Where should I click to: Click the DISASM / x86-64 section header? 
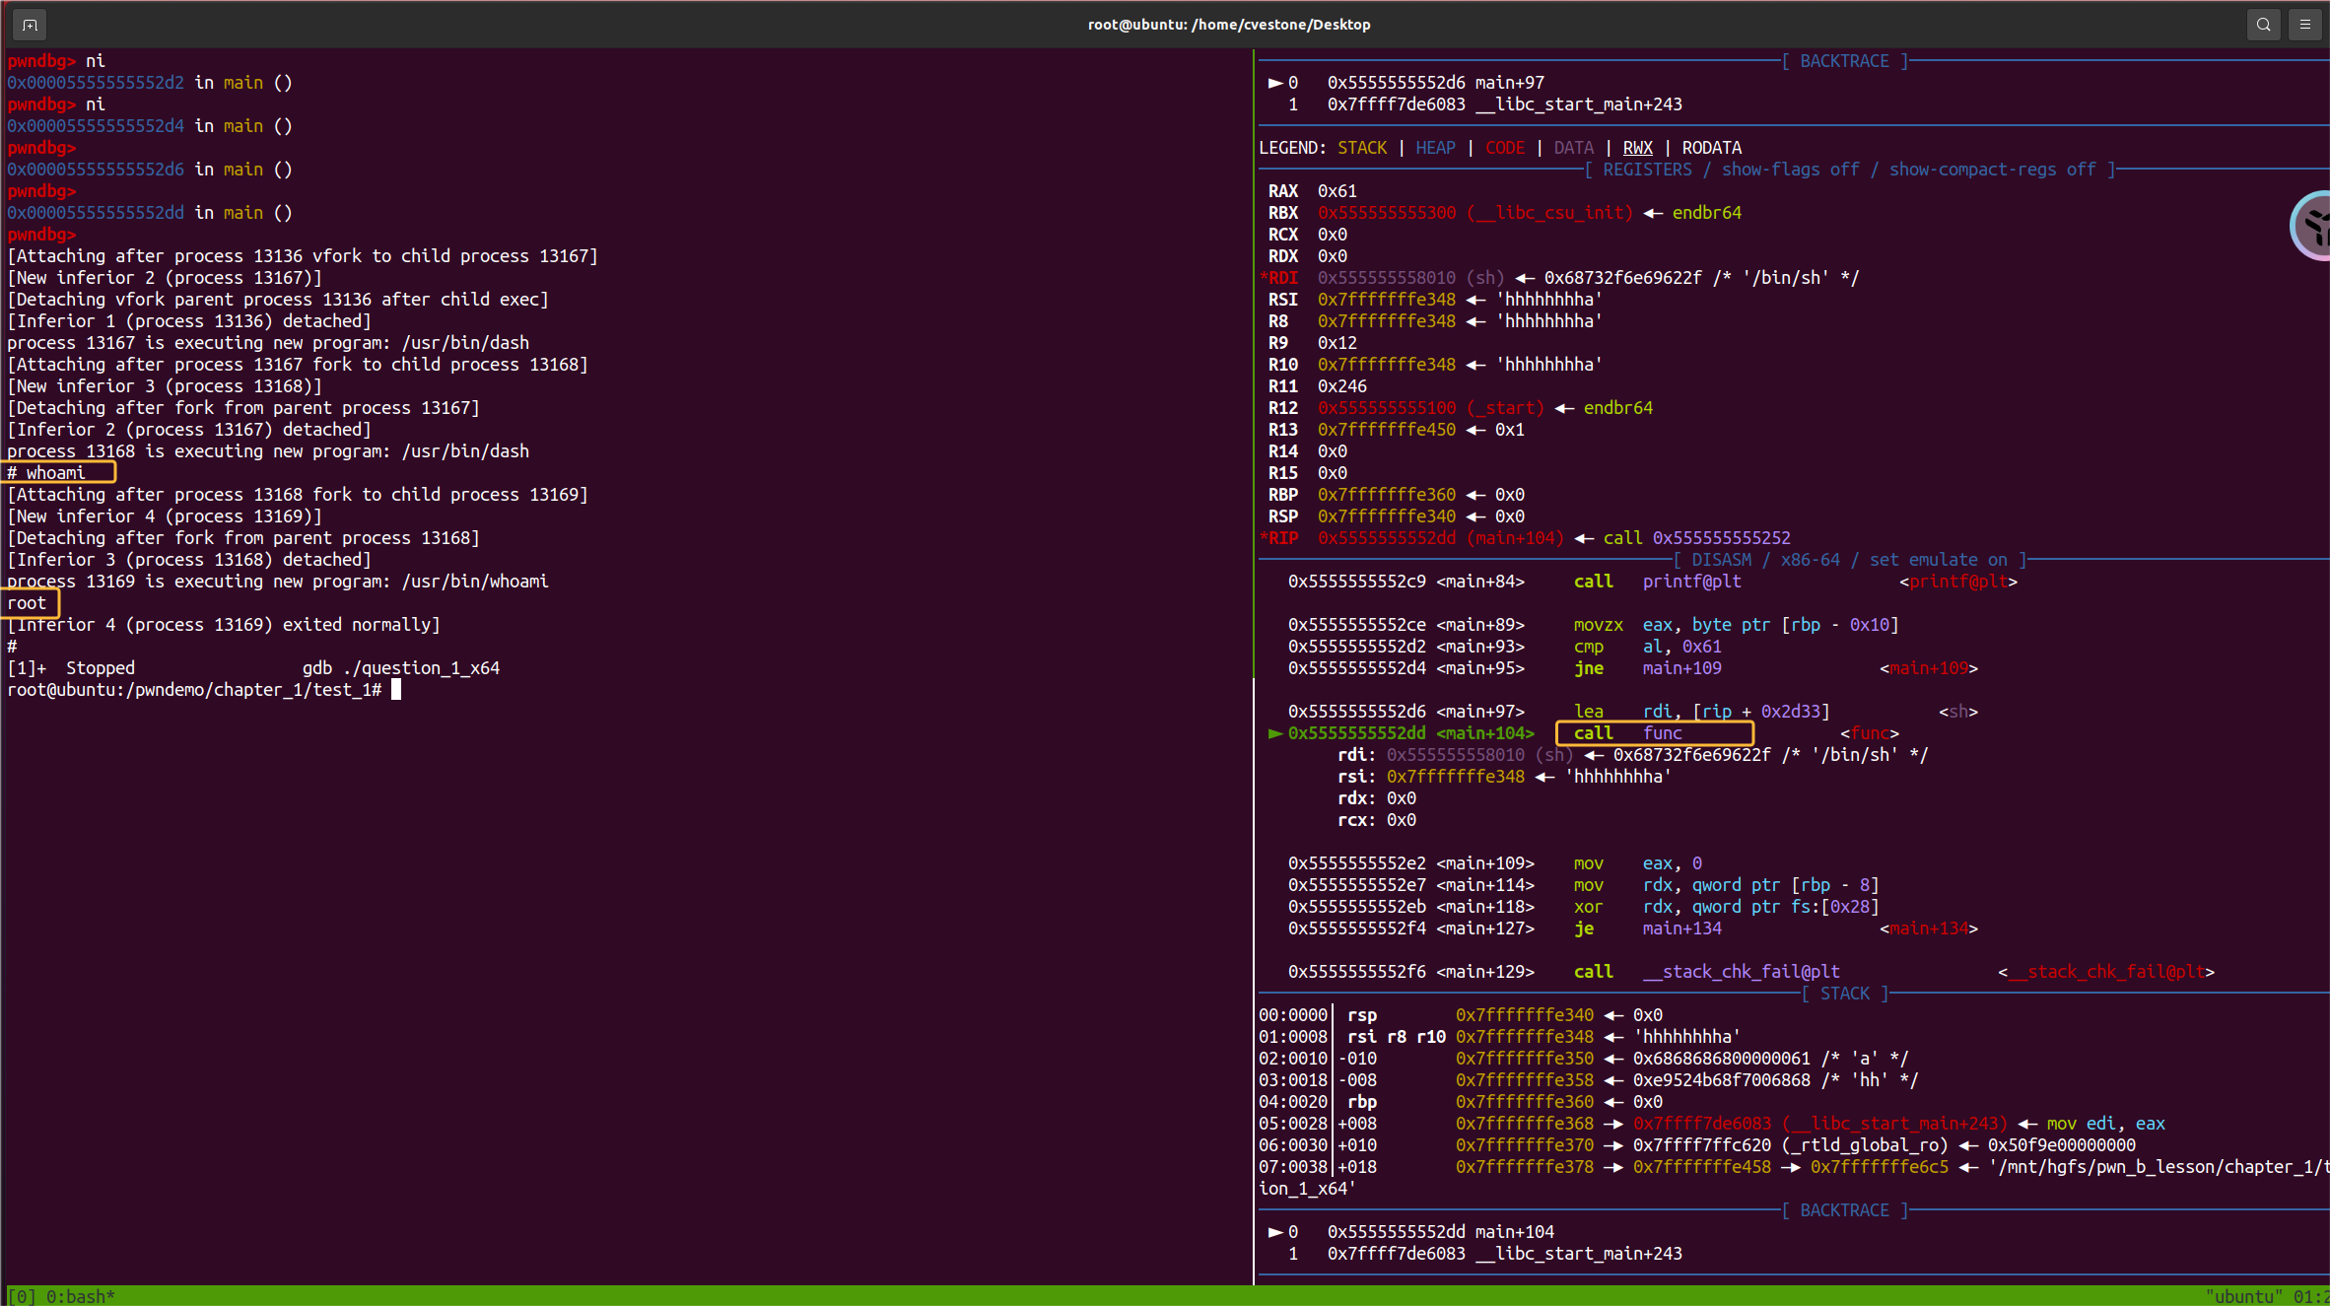pos(1849,560)
